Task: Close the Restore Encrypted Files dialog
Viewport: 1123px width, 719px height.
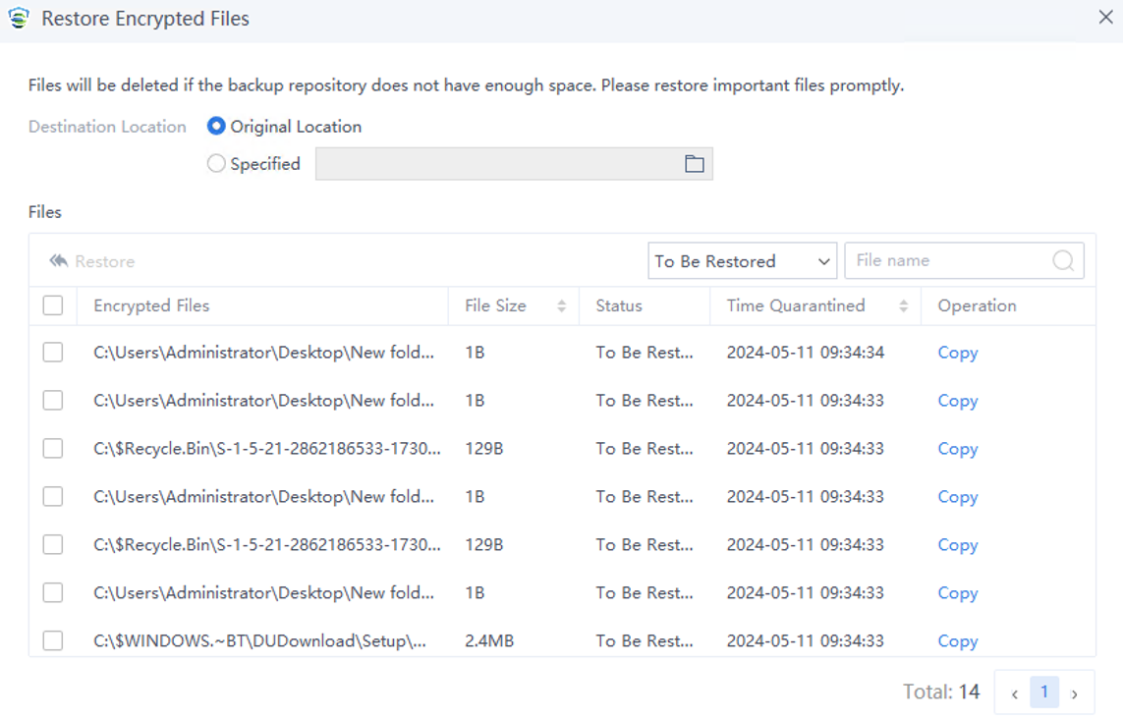Action: pos(1104,18)
